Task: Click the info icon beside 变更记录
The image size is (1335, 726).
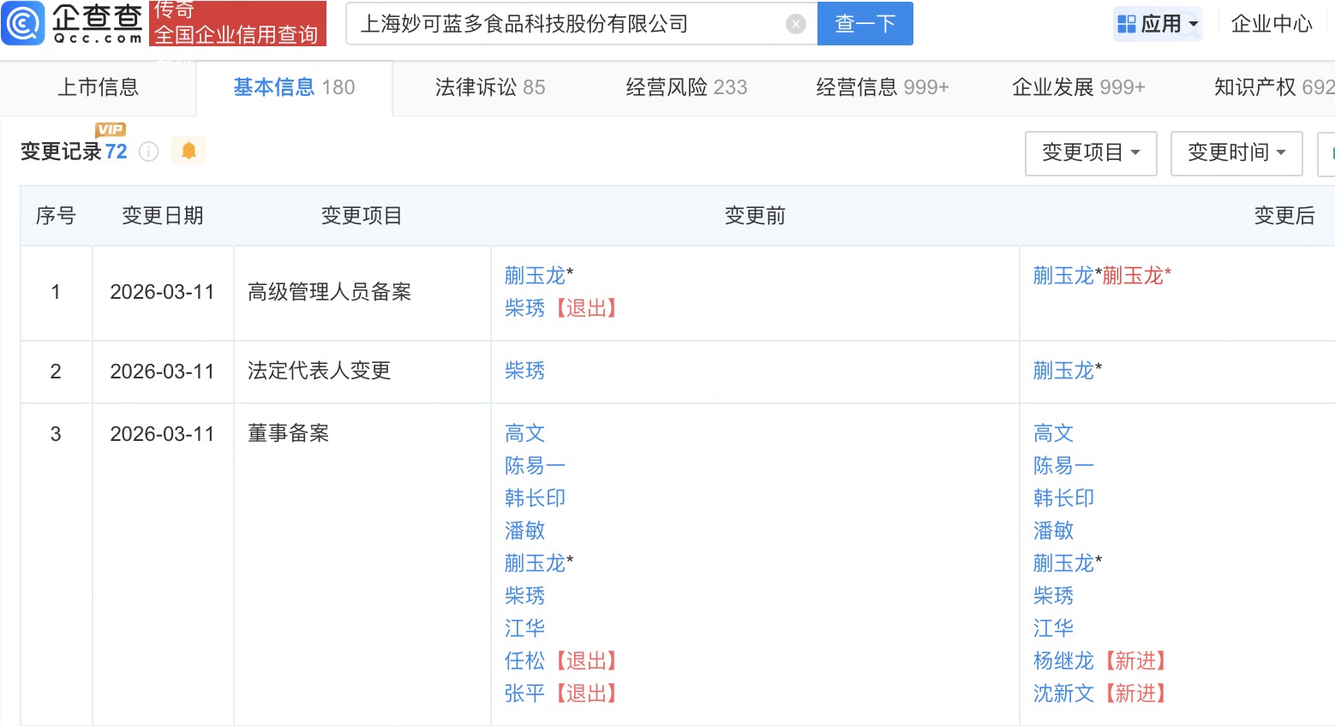Action: 149,152
